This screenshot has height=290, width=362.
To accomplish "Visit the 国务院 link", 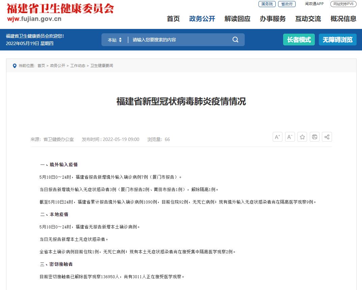I will pyautogui.click(x=267, y=4).
